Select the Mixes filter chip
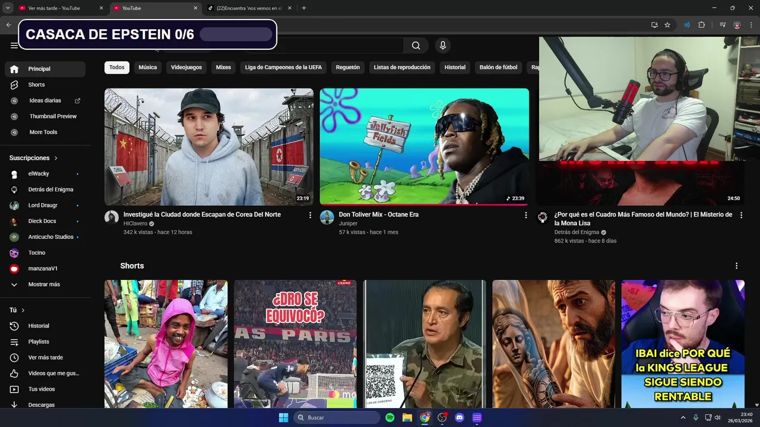Viewport: 760px width, 427px height. [x=223, y=67]
